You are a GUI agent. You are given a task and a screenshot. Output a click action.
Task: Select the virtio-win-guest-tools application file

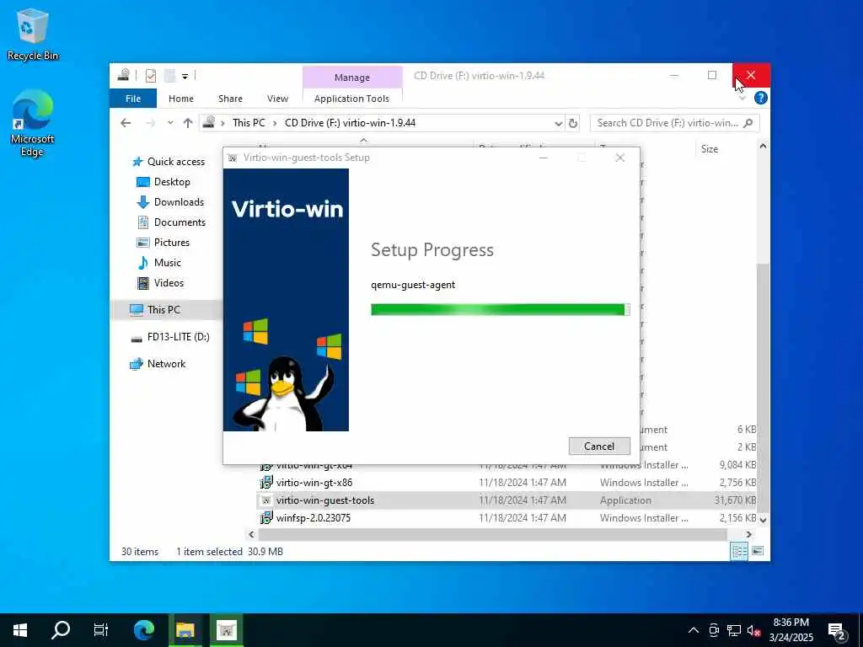click(325, 500)
